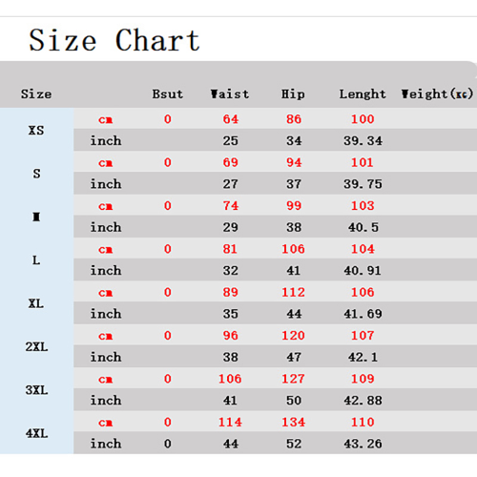Click the Size column header
This screenshot has width=477, height=477.
[x=36, y=94]
